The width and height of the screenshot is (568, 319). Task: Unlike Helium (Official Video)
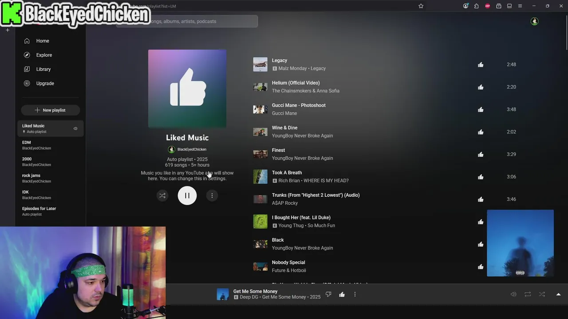pos(481,87)
